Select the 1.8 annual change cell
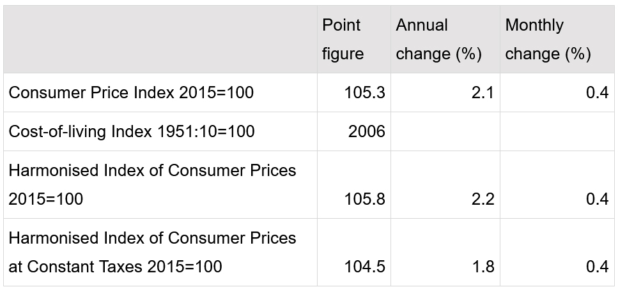Image resolution: width=618 pixels, height=287 pixels. [445, 253]
